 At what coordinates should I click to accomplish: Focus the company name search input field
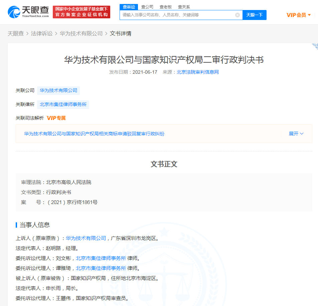pyautogui.click(x=177, y=15)
